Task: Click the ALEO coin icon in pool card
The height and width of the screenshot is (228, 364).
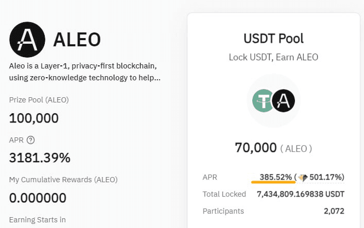Action: pos(284,100)
